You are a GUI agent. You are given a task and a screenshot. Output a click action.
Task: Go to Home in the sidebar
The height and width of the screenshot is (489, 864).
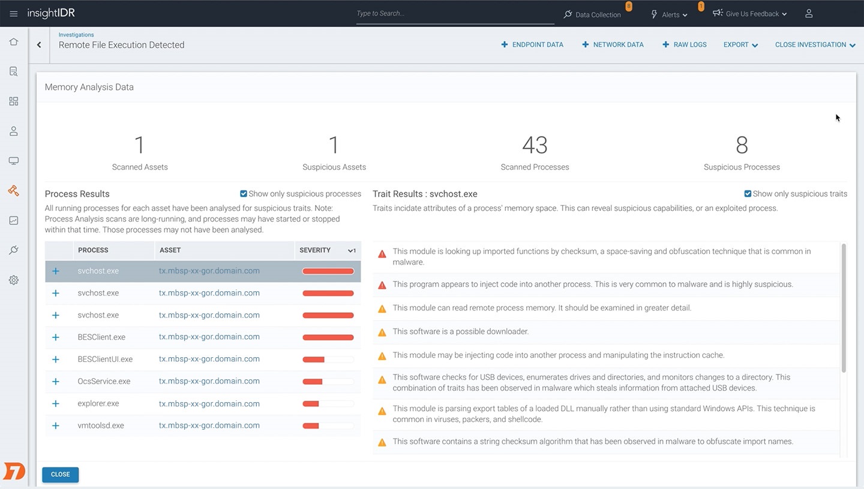(13, 42)
